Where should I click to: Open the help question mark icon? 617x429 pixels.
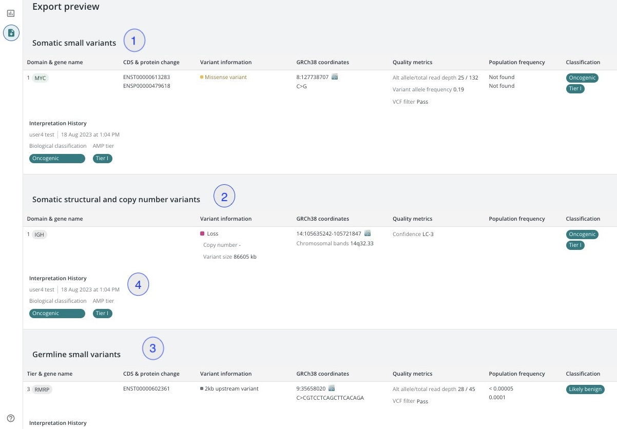[11, 418]
